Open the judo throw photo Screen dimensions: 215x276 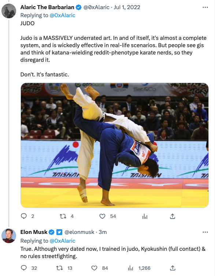115,145
